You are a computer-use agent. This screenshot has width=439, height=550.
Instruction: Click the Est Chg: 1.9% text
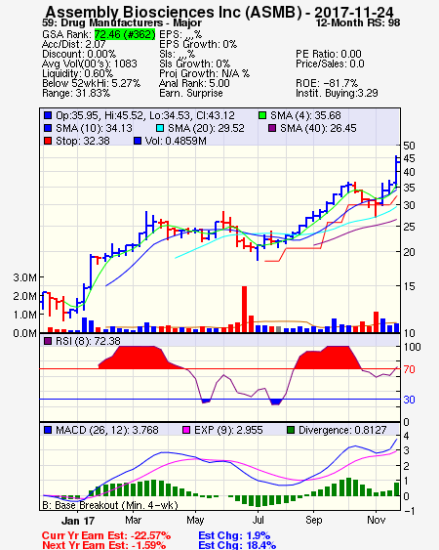click(234, 536)
